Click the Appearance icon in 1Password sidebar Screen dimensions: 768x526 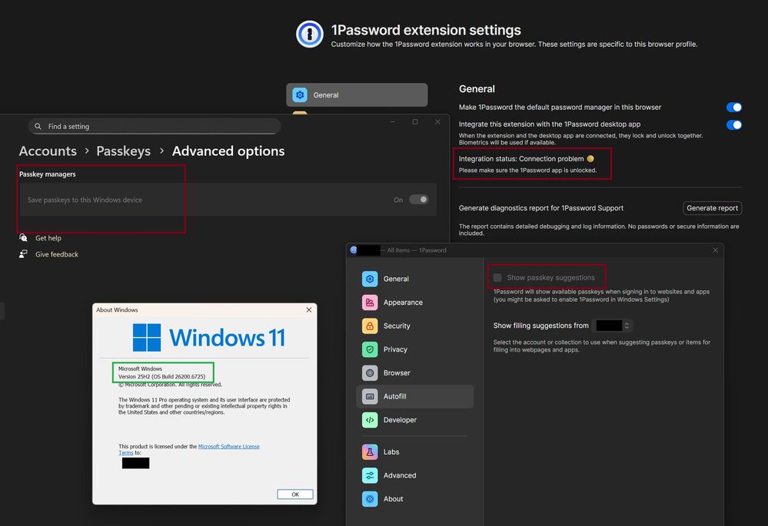[x=370, y=303]
